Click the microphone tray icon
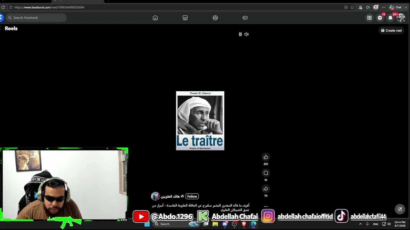 point(367,224)
